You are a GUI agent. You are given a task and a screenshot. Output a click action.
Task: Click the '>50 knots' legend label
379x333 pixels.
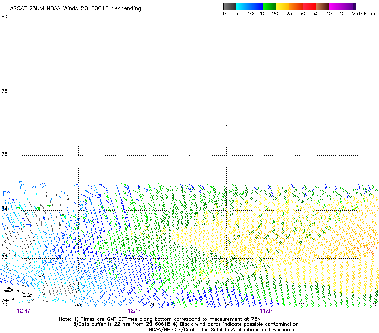point(364,14)
